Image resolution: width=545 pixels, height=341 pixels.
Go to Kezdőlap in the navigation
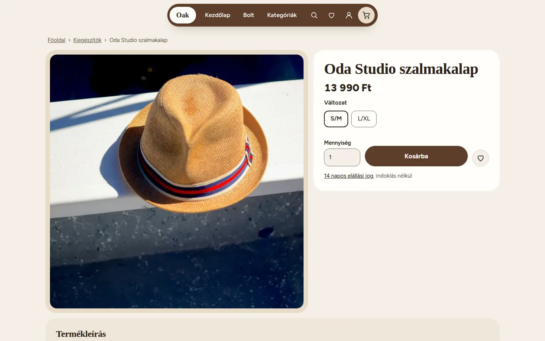[x=218, y=15]
